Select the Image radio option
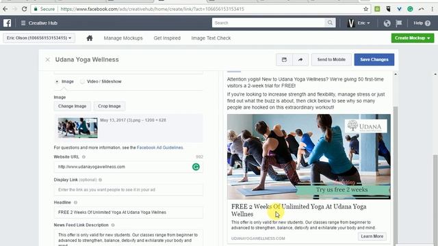The width and height of the screenshot is (438, 246). click(57, 81)
